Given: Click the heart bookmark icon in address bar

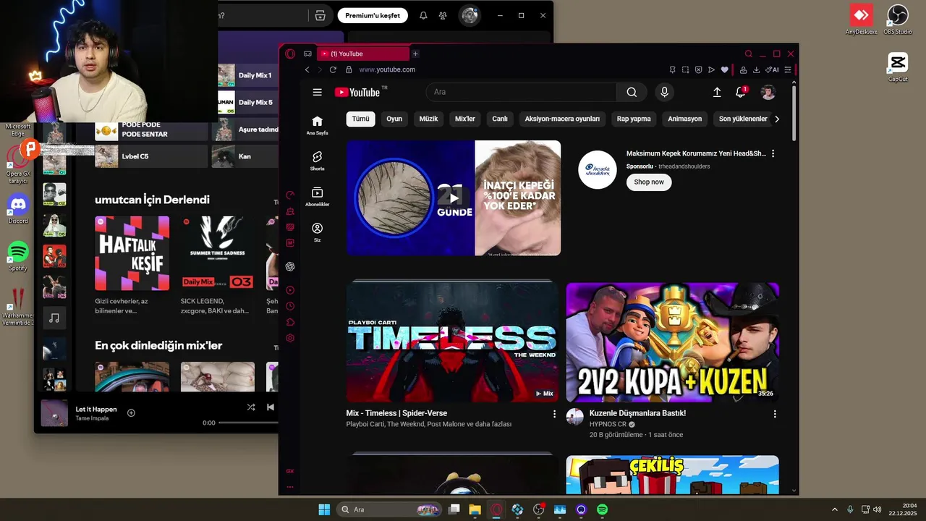Looking at the screenshot, I should pos(724,69).
